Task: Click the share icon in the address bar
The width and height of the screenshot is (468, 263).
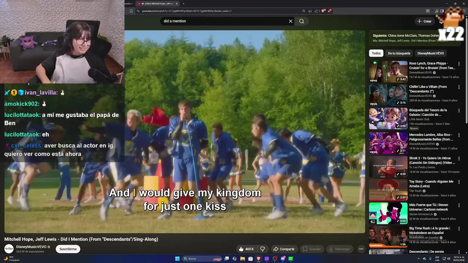Action: coord(316,11)
